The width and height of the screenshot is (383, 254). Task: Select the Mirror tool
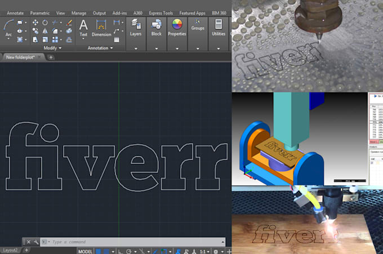(45, 31)
